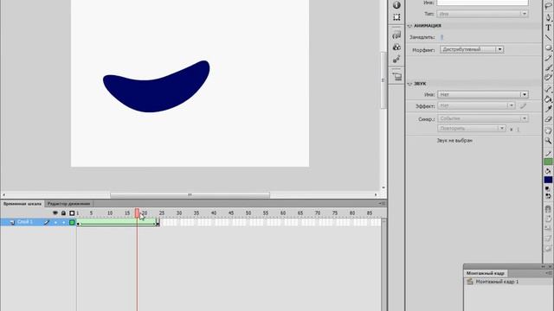Click the dark blue fill color swatch
This screenshot has height=311, width=554.
tap(548, 181)
